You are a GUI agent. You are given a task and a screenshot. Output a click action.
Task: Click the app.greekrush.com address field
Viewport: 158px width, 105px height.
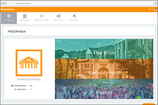click(x=80, y=3)
